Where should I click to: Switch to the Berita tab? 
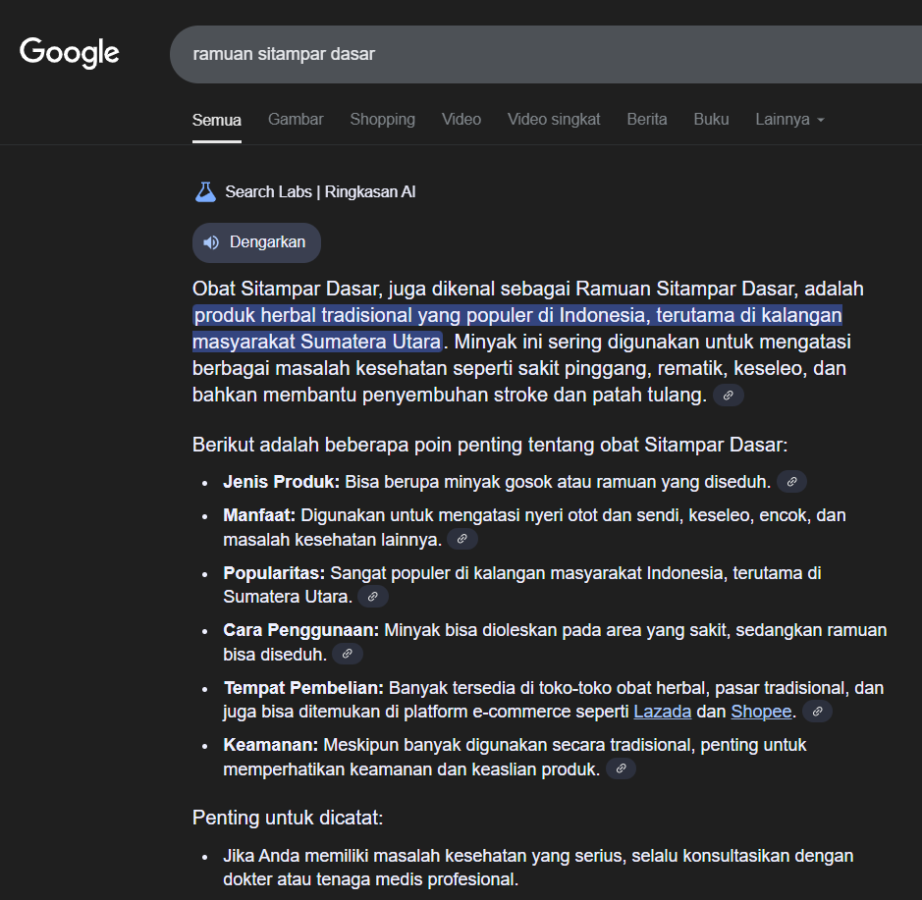pyautogui.click(x=647, y=120)
